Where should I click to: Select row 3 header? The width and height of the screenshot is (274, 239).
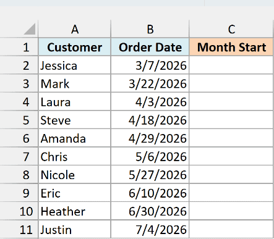19,83
